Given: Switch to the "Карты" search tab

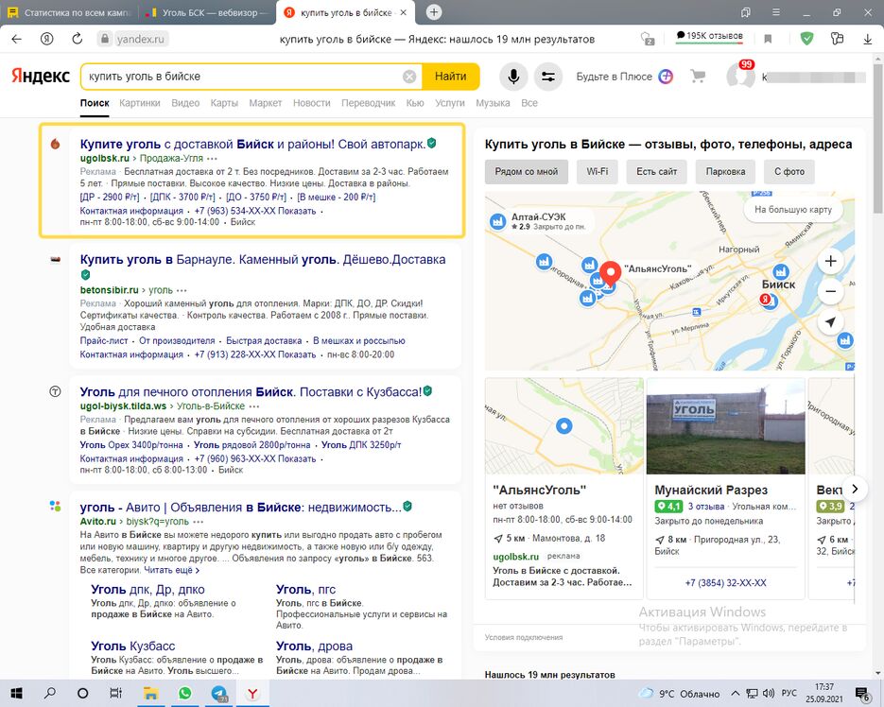Looking at the screenshot, I should coord(224,103).
